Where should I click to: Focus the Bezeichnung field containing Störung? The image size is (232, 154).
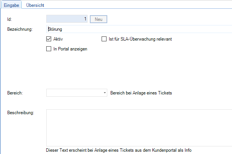(136, 29)
